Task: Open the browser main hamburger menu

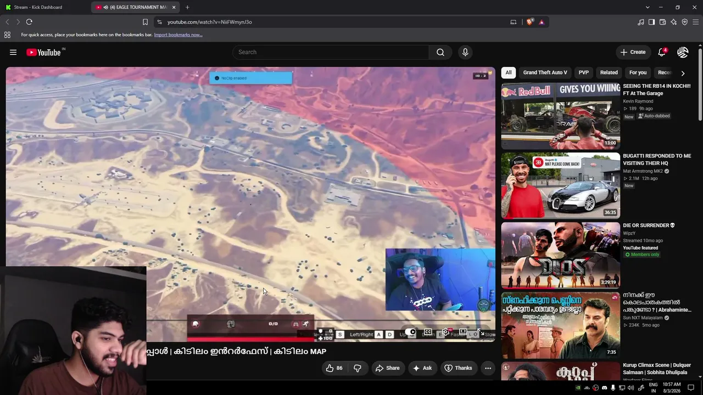Action: click(x=695, y=22)
